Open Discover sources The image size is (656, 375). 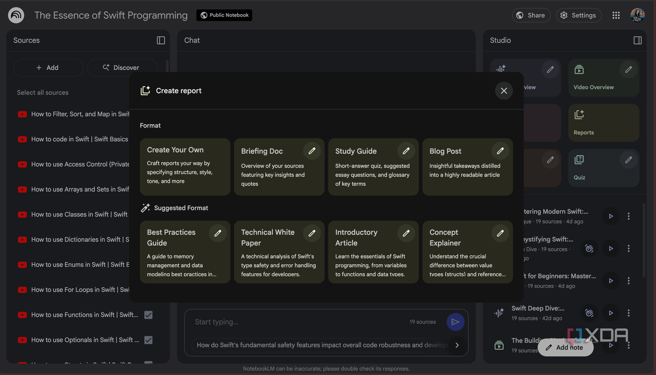(x=122, y=68)
